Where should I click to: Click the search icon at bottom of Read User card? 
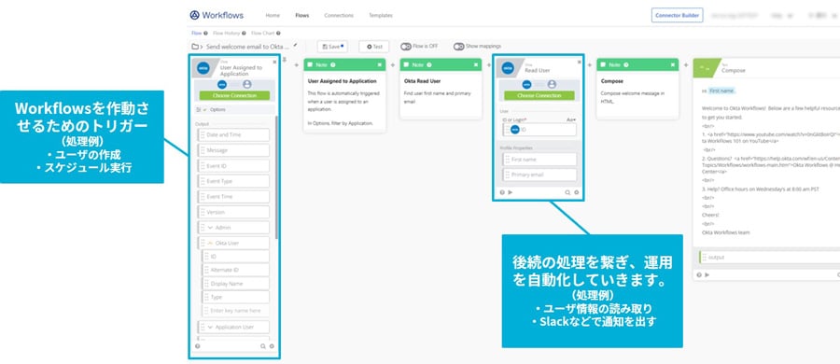pyautogui.click(x=567, y=192)
